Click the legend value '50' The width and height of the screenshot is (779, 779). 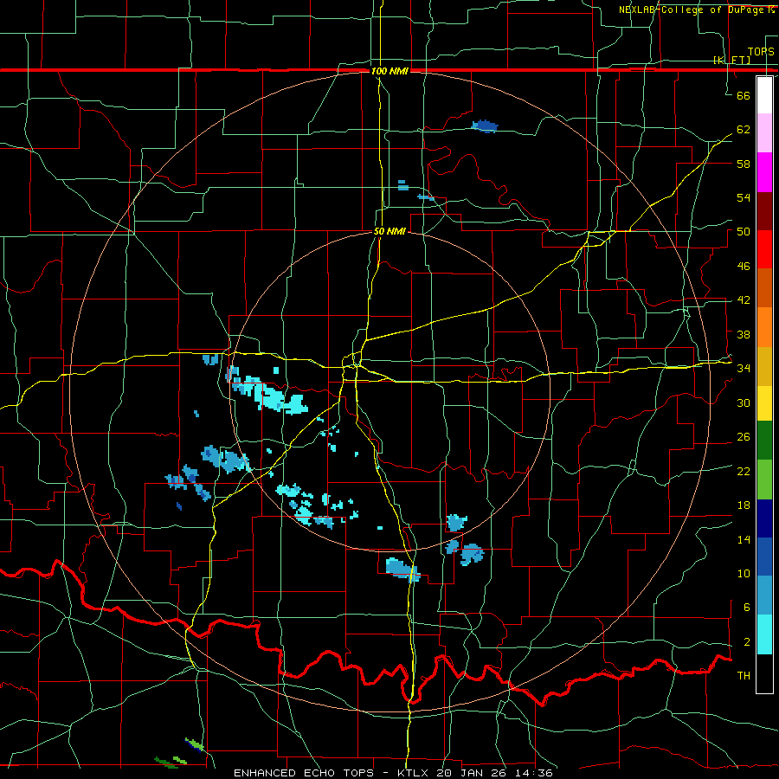[744, 232]
